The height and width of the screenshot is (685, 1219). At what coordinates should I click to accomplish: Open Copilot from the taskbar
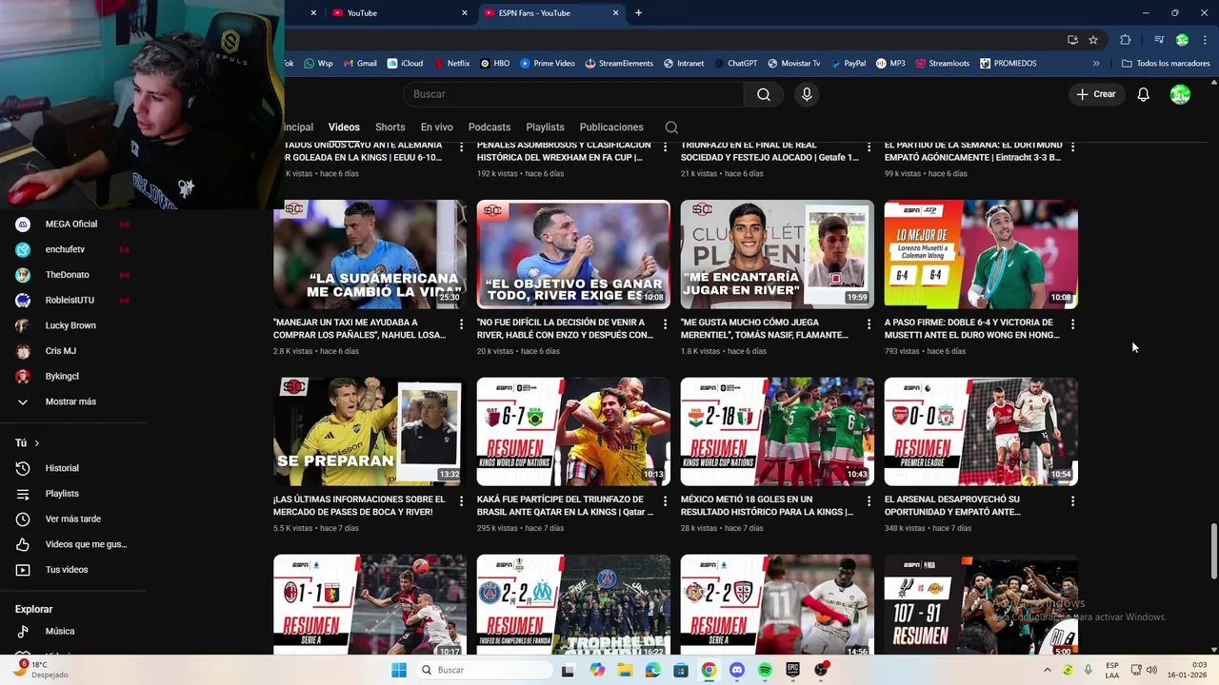[597, 670]
